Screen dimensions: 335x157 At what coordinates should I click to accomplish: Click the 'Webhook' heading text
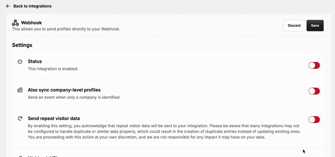[x=31, y=23]
